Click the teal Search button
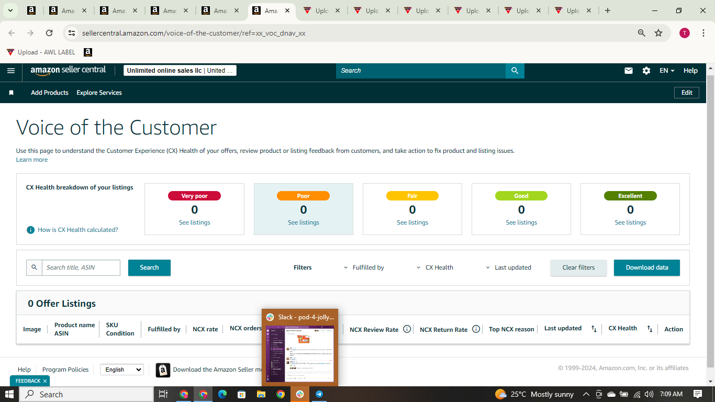This screenshot has height=402, width=715. 149,267
